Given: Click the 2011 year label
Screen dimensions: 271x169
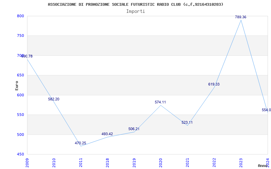Looking at the screenshot, I should 81,163.
